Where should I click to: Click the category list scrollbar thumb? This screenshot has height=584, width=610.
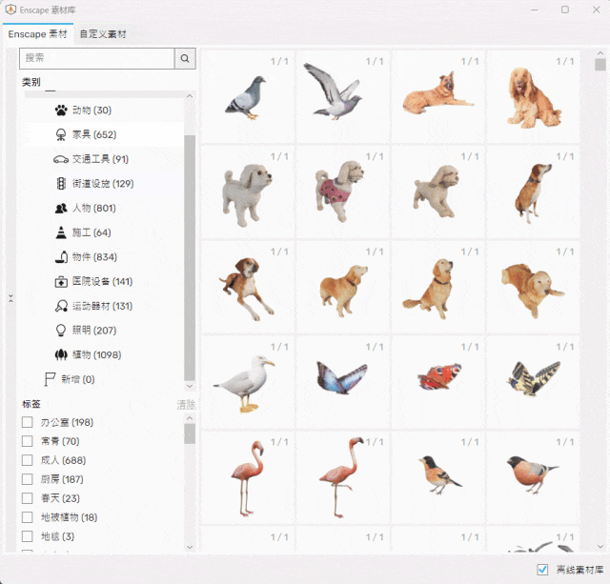pos(190,258)
